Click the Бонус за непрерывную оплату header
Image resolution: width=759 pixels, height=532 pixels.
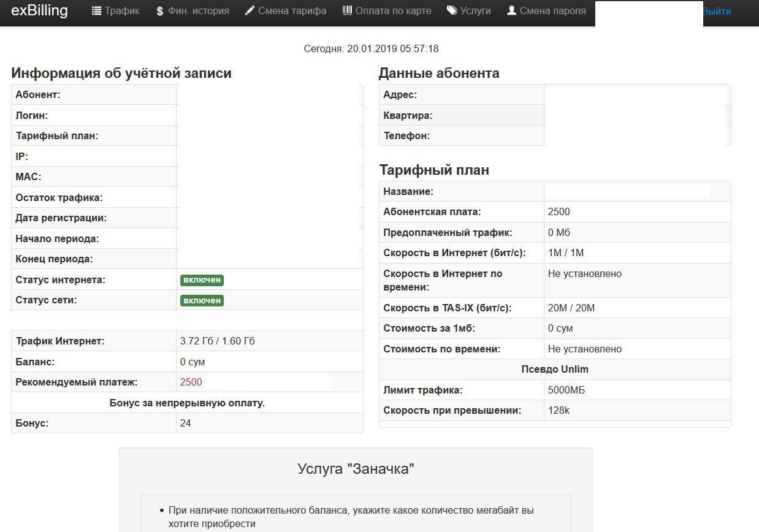(x=187, y=403)
